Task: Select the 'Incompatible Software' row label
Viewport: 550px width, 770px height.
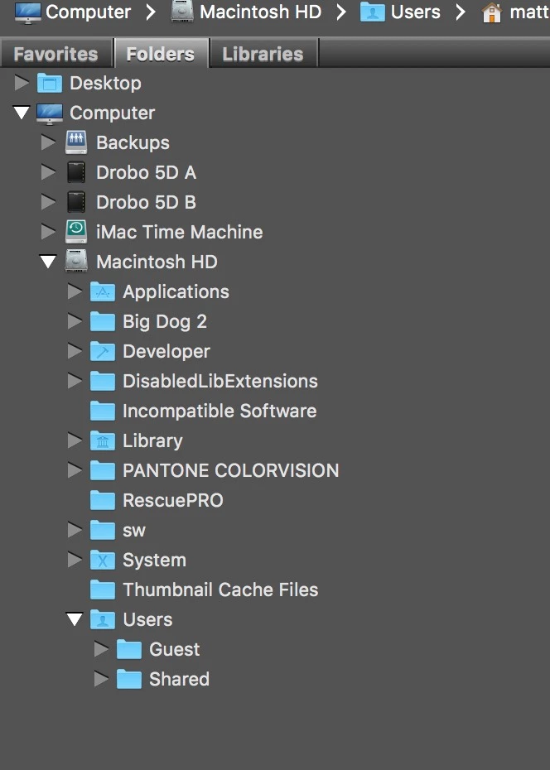Action: point(220,411)
